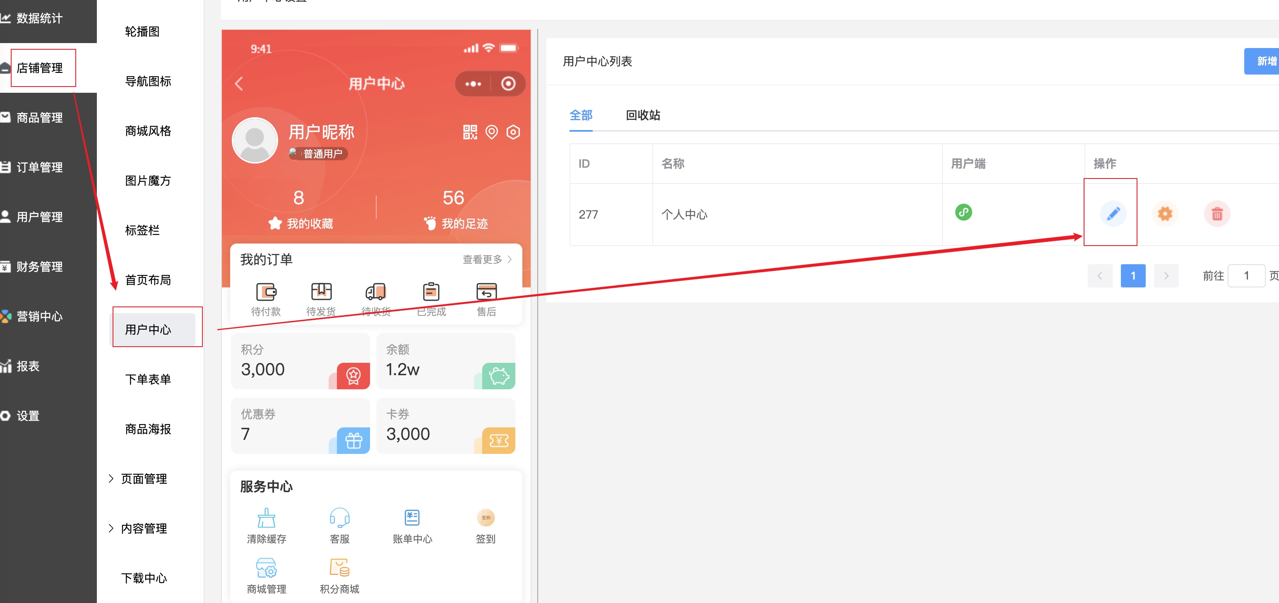Screen dimensions: 1279x603
Task: Tap the circle close target icon in preview capsule
Action: point(508,83)
